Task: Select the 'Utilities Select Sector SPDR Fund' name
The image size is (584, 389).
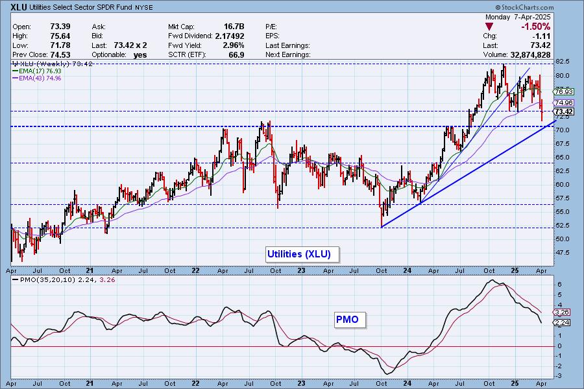Action: click(80, 7)
